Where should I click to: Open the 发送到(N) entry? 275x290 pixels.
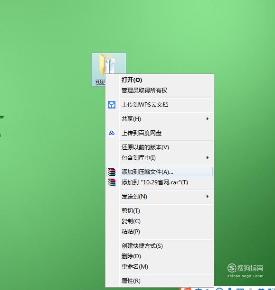pos(160,197)
